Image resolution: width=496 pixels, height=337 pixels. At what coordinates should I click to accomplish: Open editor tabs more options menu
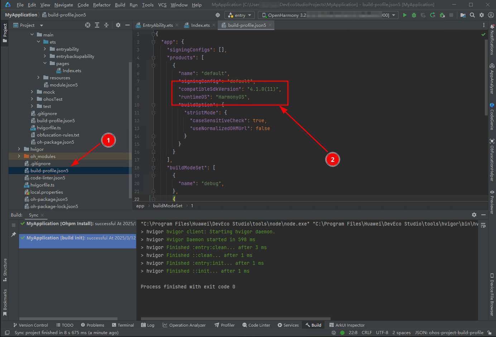point(484,25)
